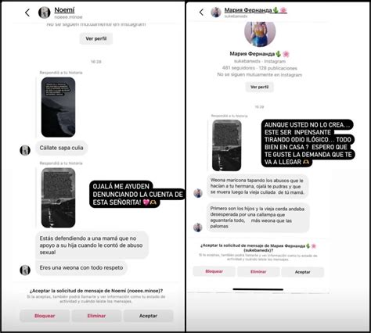The width and height of the screenshot is (371, 333).
Task: Block Мария Фернанда using Bloquear
Action: (x=214, y=271)
